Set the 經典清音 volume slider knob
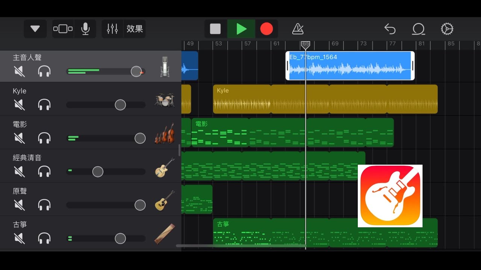Screen dimensions: 481x270 point(98,172)
